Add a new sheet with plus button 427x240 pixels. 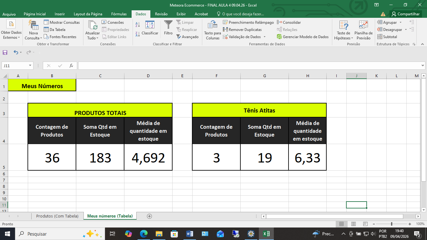(x=149, y=216)
